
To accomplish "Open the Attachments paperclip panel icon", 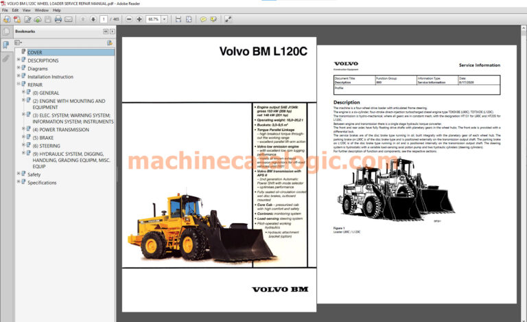I will [6, 58].
